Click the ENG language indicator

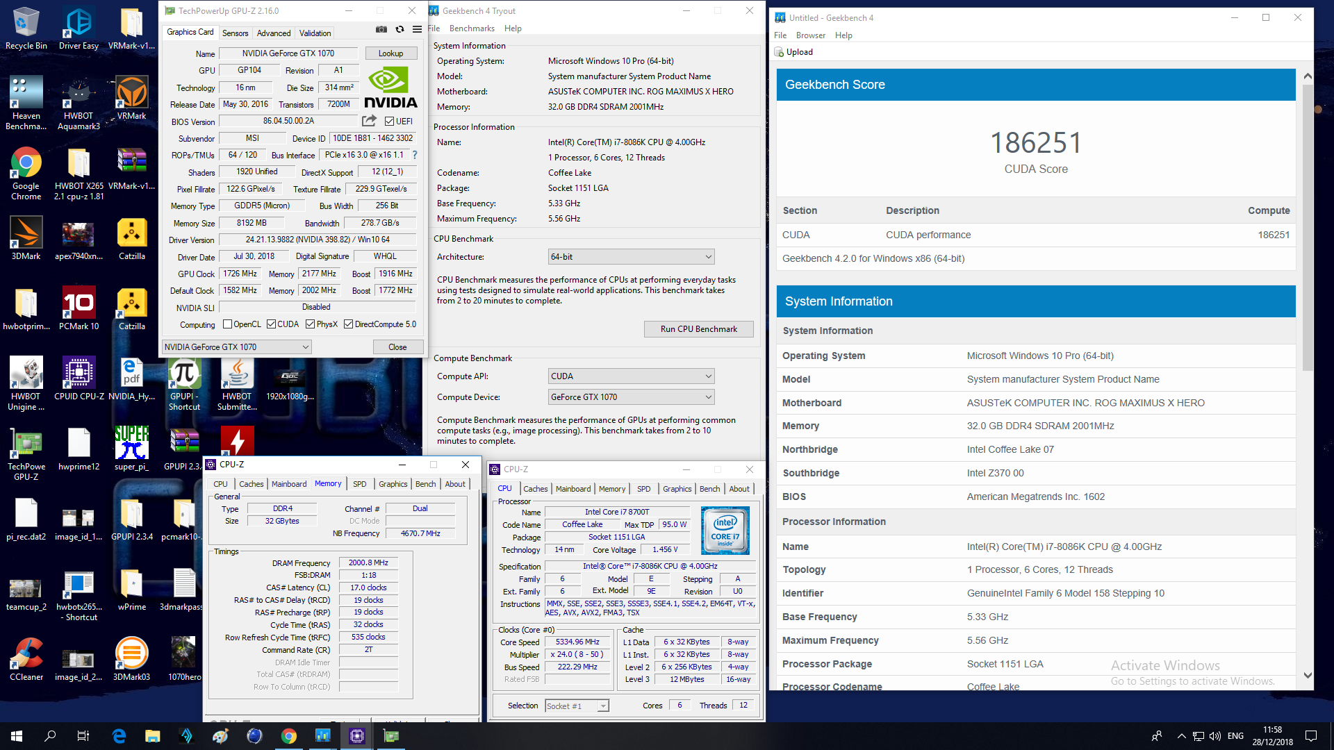coord(1235,736)
